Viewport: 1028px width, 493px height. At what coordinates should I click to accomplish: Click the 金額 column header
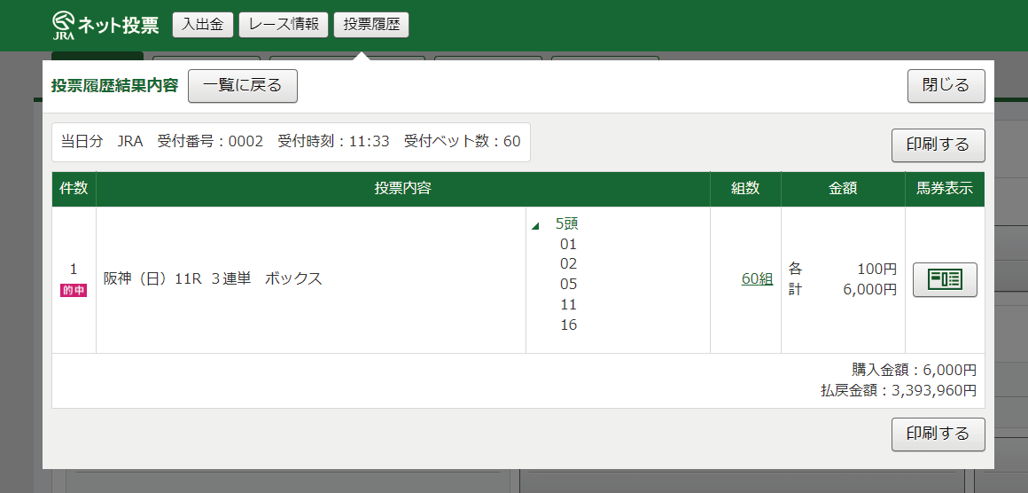click(x=842, y=189)
